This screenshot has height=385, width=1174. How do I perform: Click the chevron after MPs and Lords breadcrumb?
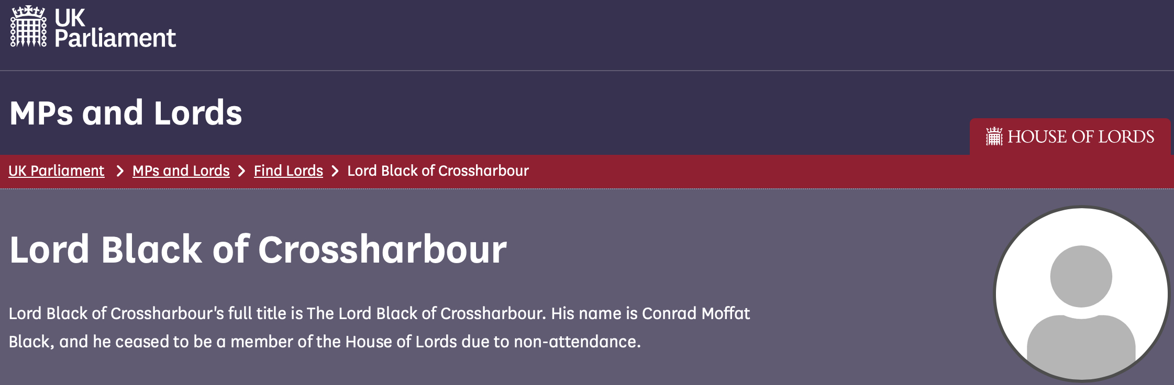pyautogui.click(x=242, y=171)
